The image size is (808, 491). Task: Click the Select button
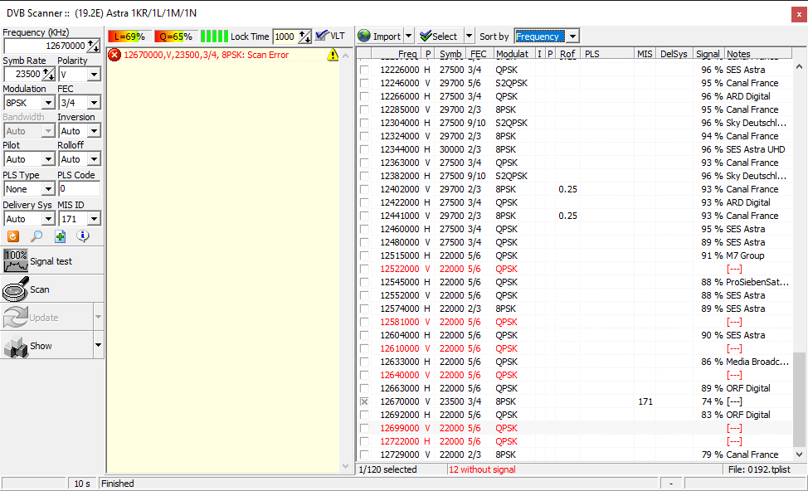pyautogui.click(x=441, y=36)
